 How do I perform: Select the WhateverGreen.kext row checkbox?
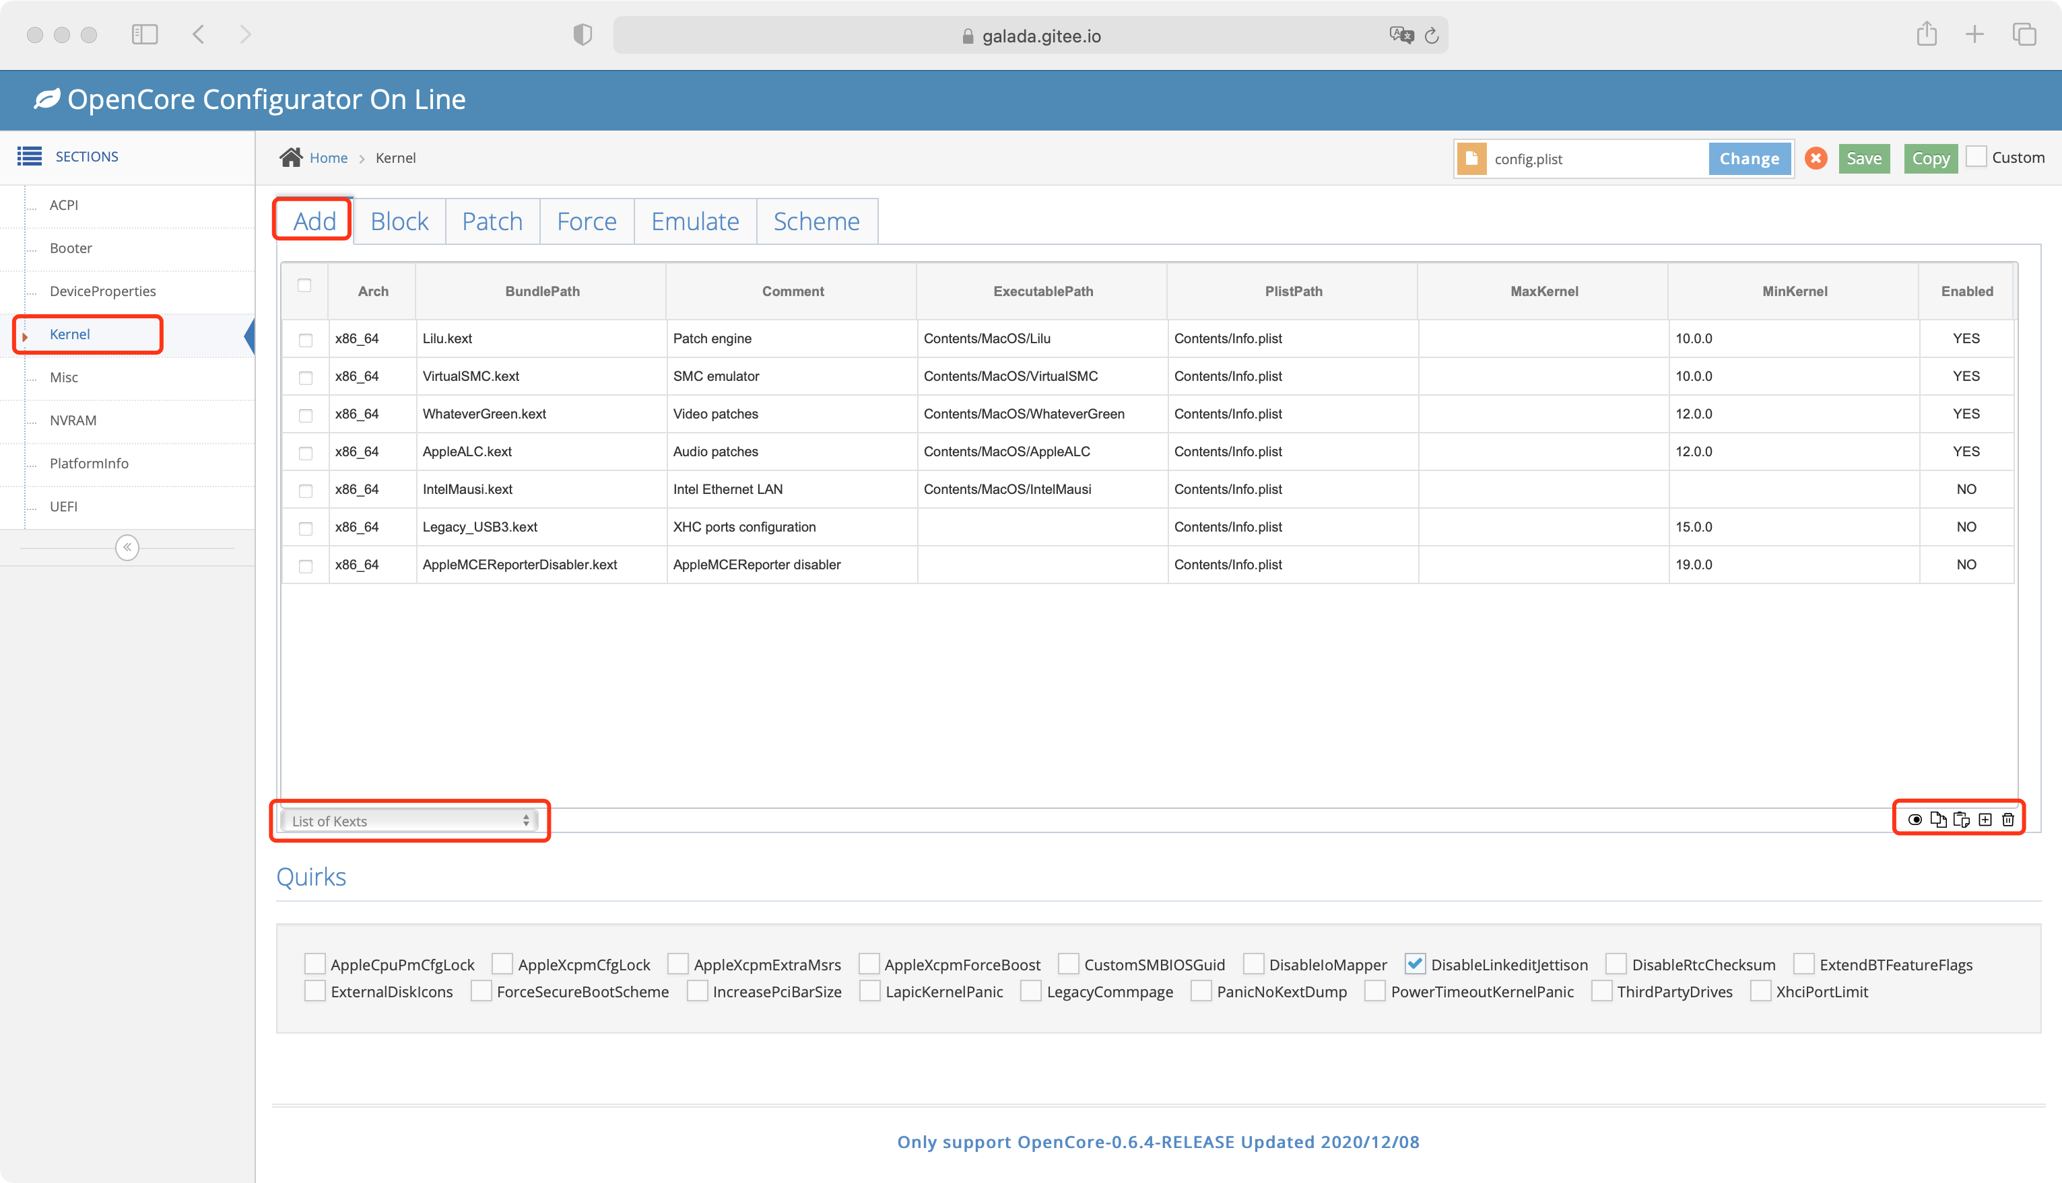(x=306, y=415)
